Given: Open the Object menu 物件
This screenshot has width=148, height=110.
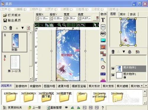Looking at the screenshot, I should 37,9.
